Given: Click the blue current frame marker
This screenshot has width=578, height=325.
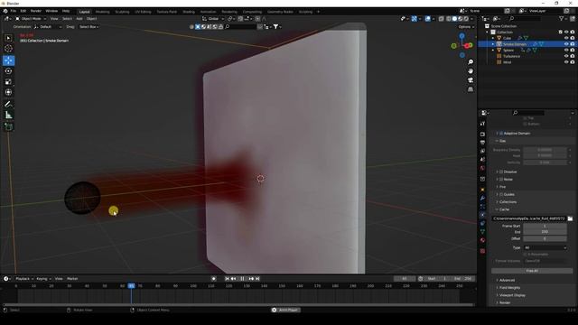Looking at the screenshot, I should [x=131, y=286].
